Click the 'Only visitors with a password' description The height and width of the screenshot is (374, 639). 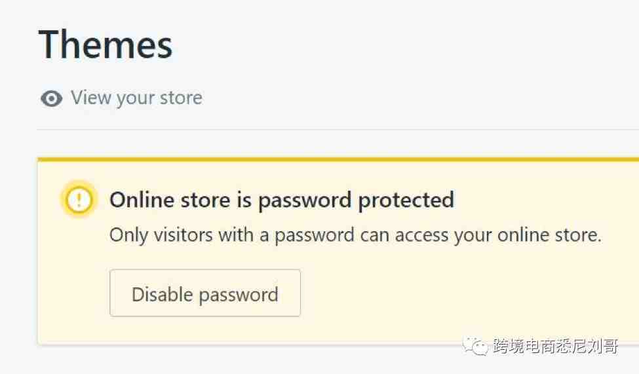(355, 235)
